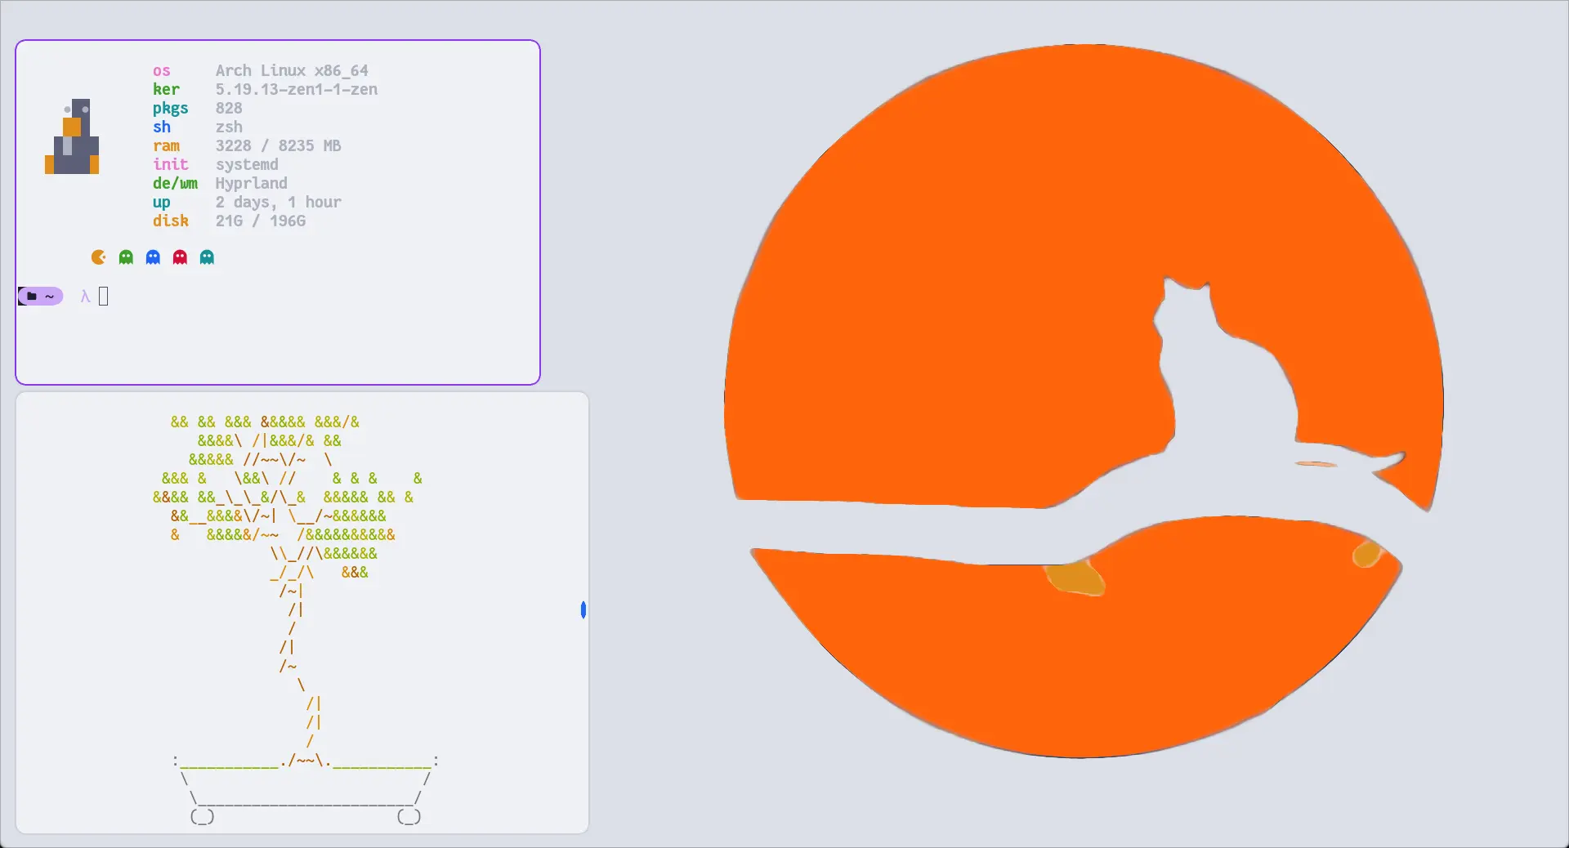Click the green ghost icon
The height and width of the screenshot is (848, 1569).
126,257
